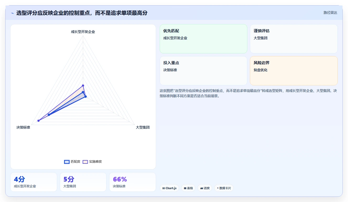Click the 大型集团 radar axis label
Viewport: 348px width, 202px height.
pyautogui.click(x=143, y=127)
